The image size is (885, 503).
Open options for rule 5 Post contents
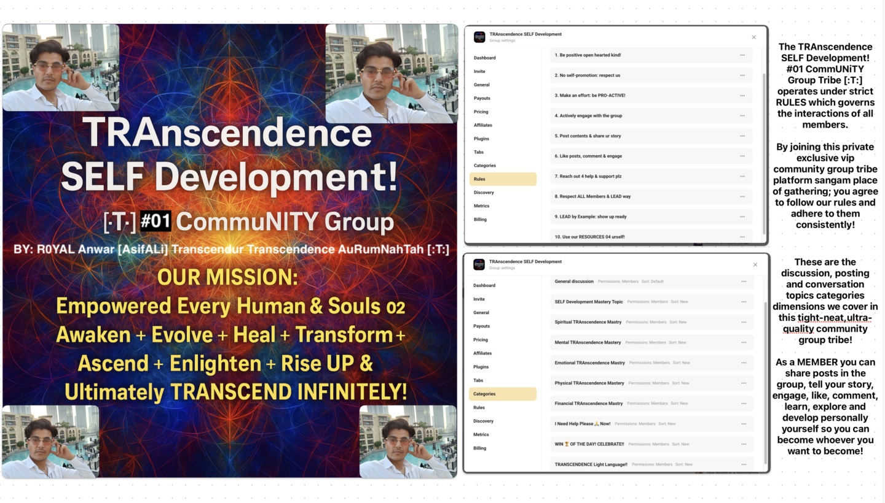(742, 136)
